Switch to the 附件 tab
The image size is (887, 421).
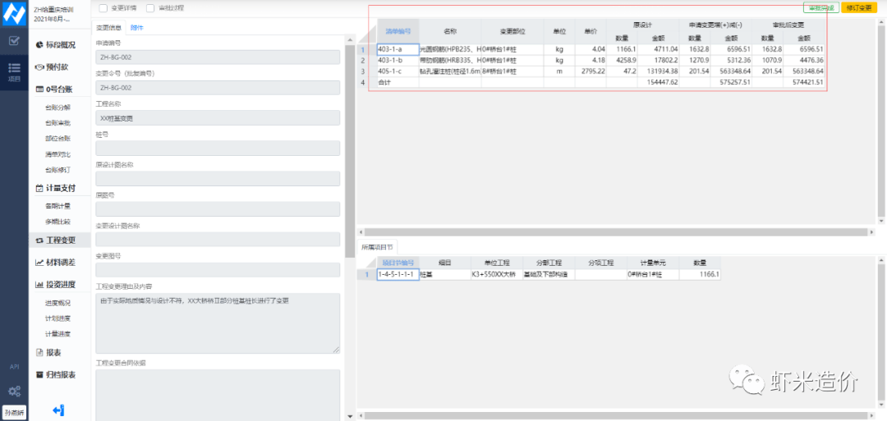click(x=137, y=27)
